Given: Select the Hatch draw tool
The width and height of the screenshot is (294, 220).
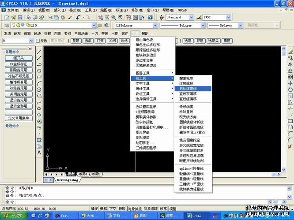Looking at the screenshot, I should click(39, 140).
